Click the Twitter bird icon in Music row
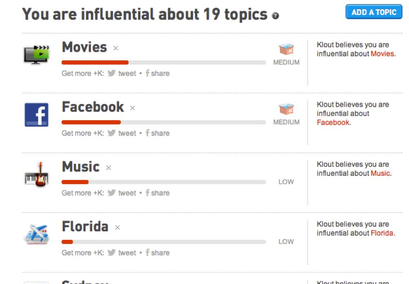 tap(111, 193)
